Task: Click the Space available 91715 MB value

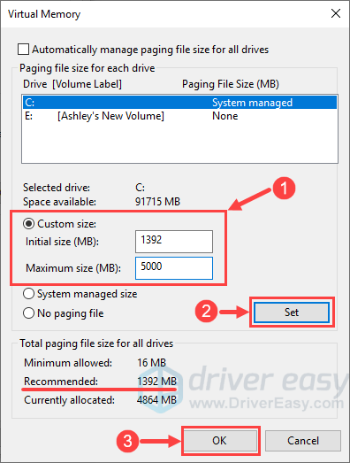Action: (157, 202)
